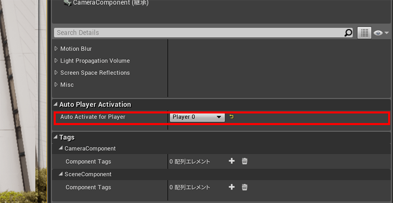Click the CameraComponent component icon
Image resolution: width=393 pixels, height=203 pixels.
[x=67, y=3]
